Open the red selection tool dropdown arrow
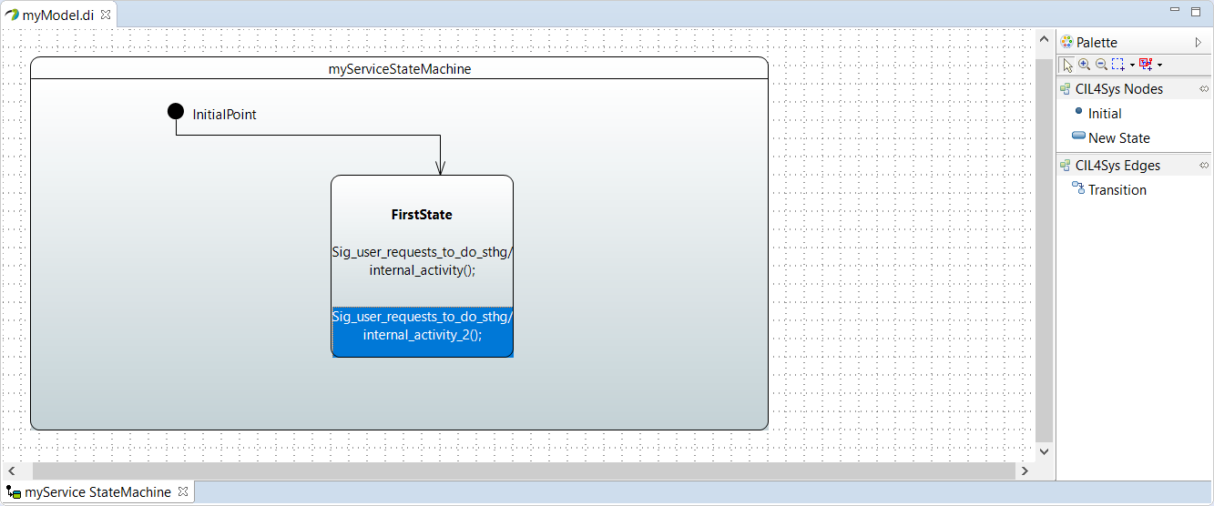Image resolution: width=1214 pixels, height=506 pixels. click(1159, 66)
